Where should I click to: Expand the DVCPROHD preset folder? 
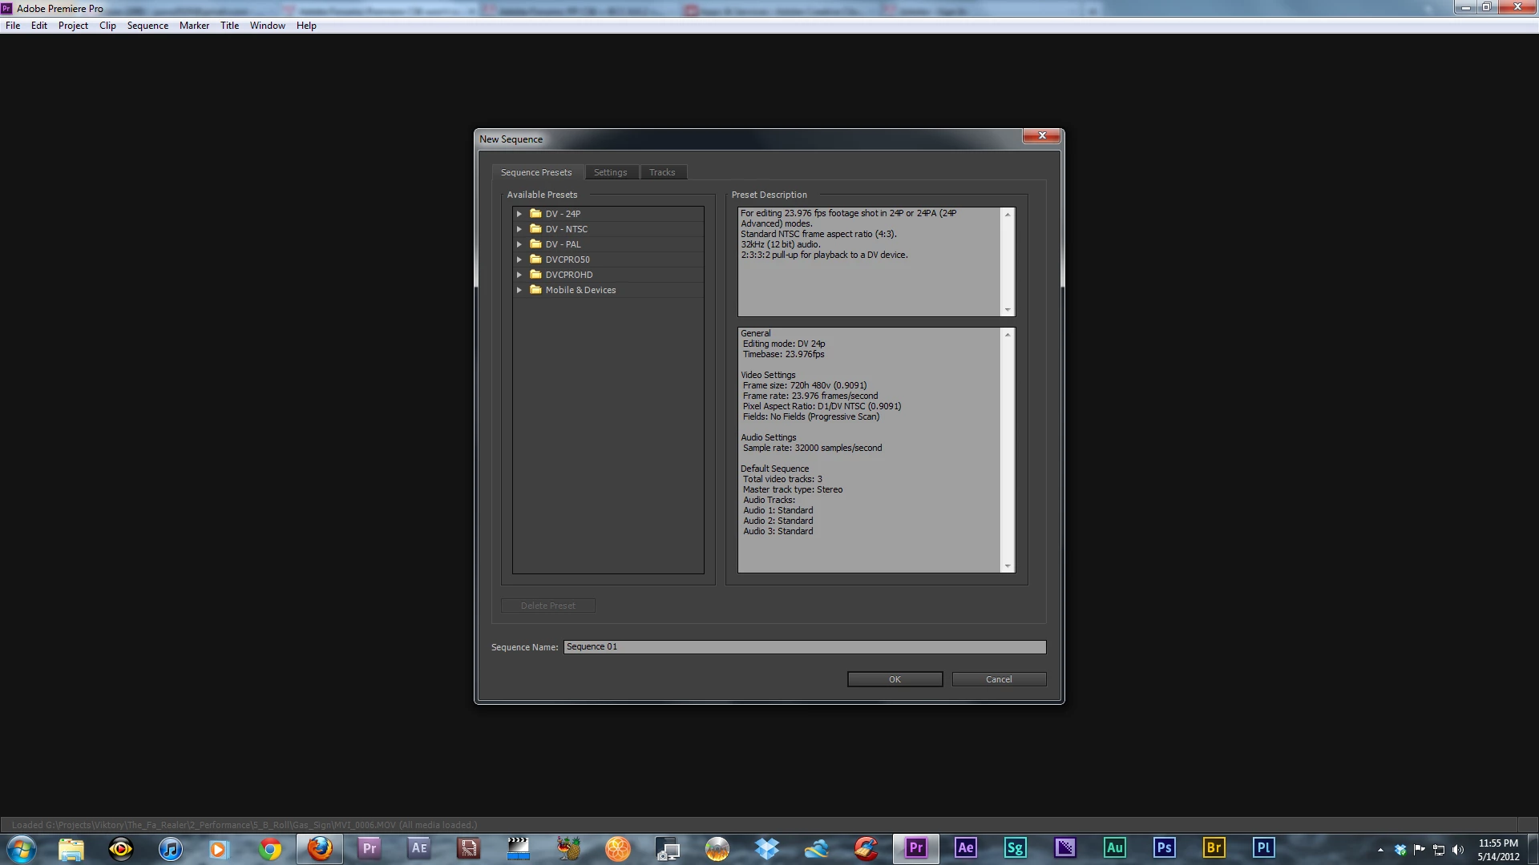point(519,275)
